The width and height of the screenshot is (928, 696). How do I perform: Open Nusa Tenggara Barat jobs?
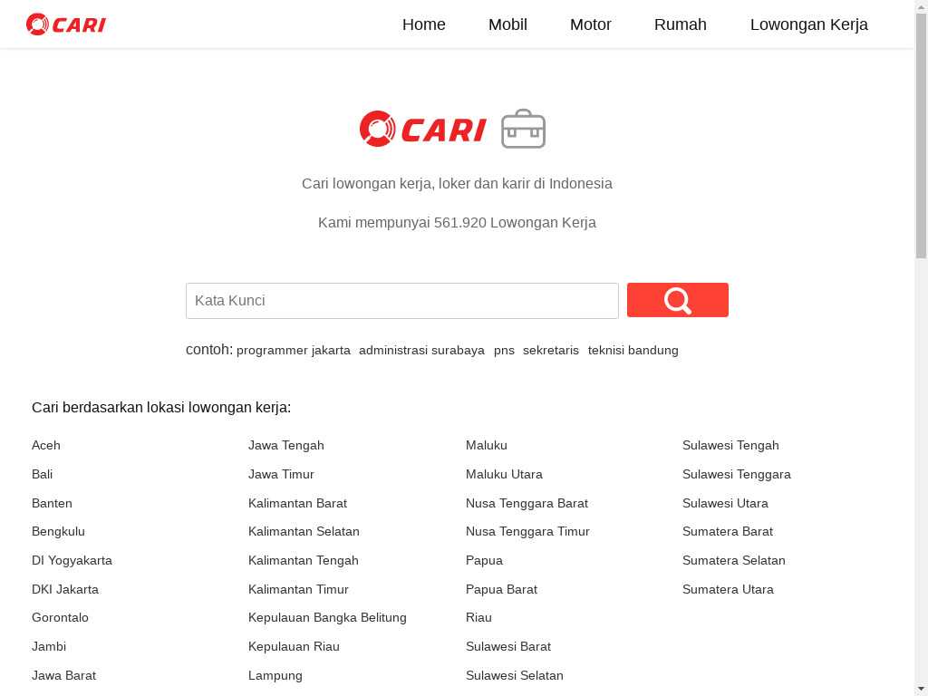[x=527, y=504]
